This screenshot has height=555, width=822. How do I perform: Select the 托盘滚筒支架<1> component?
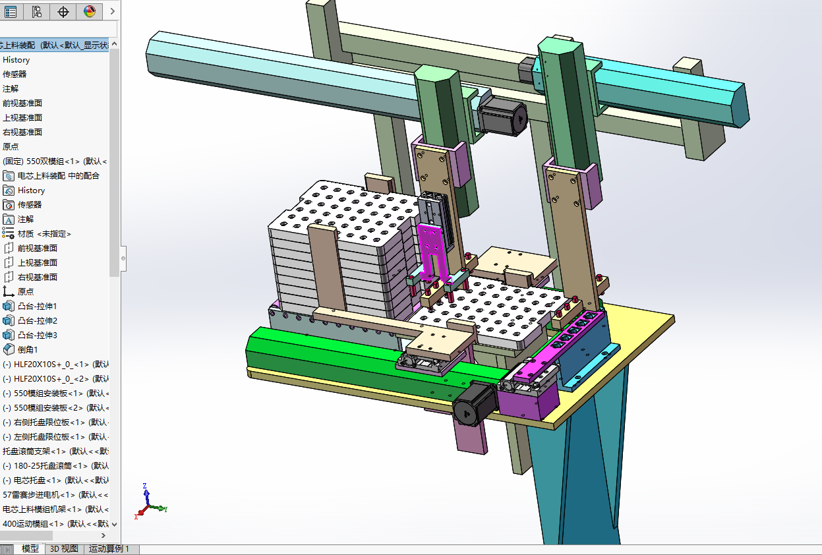coord(55,451)
